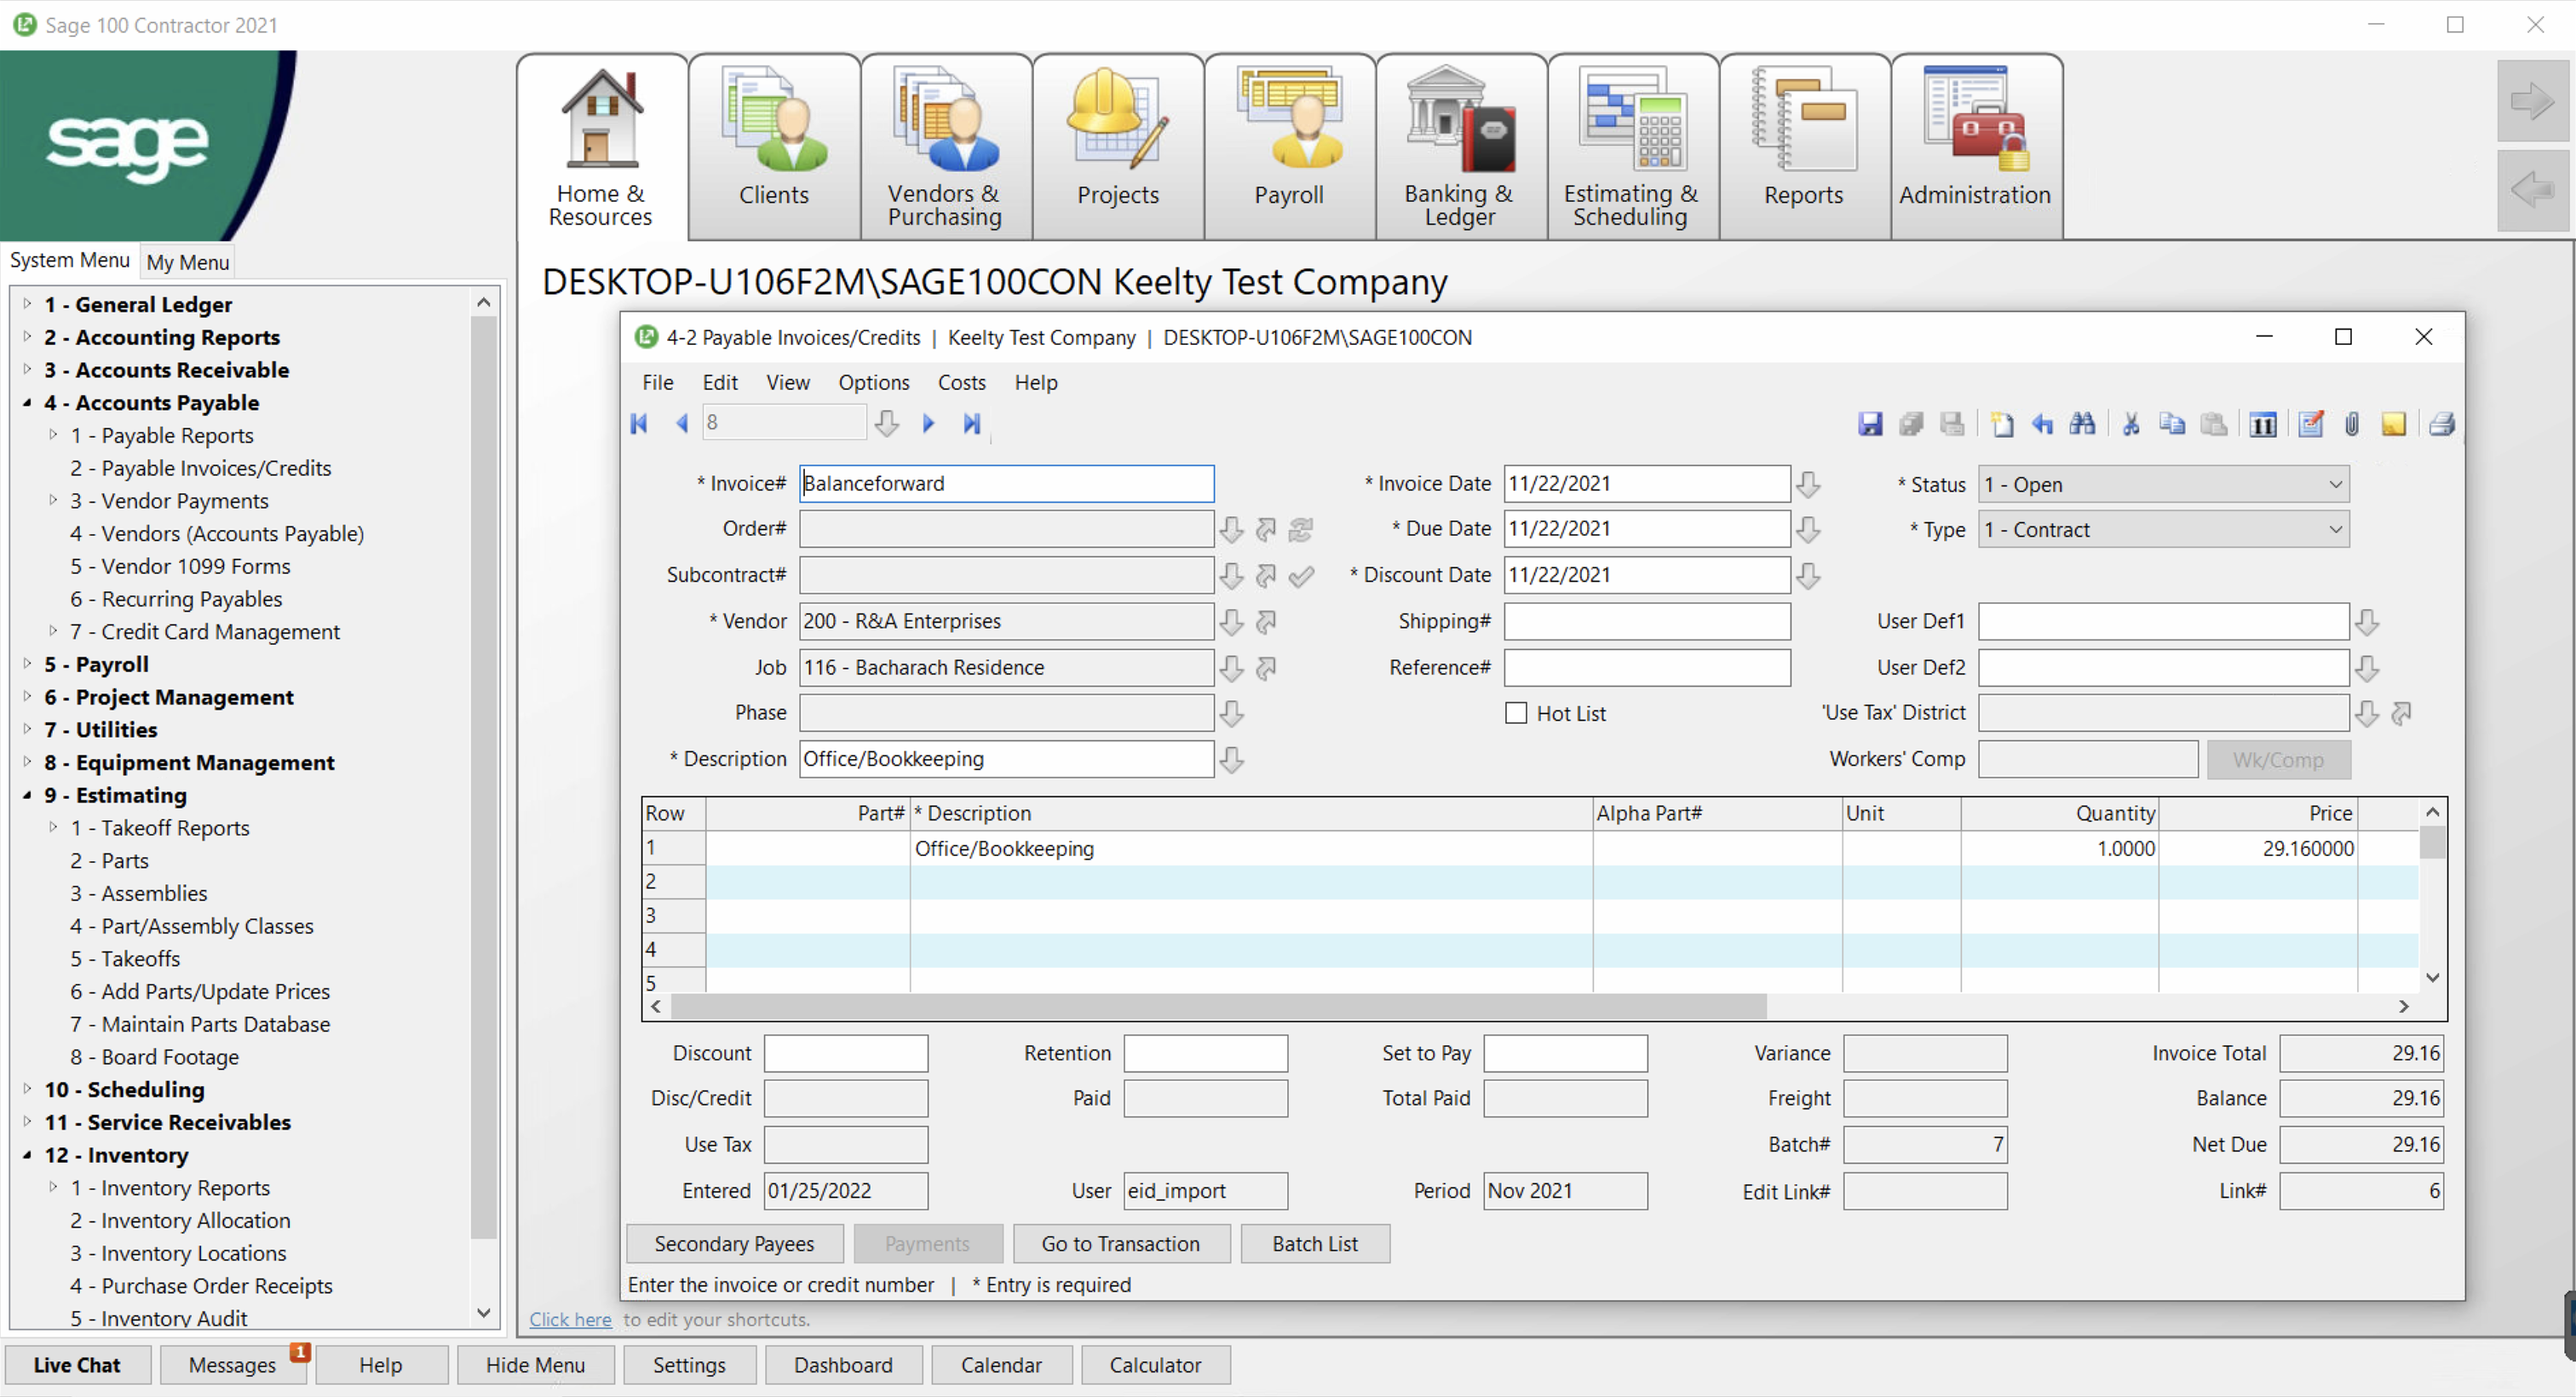Click the Reference# input field
This screenshot has width=2576, height=1397.
pyautogui.click(x=1646, y=667)
